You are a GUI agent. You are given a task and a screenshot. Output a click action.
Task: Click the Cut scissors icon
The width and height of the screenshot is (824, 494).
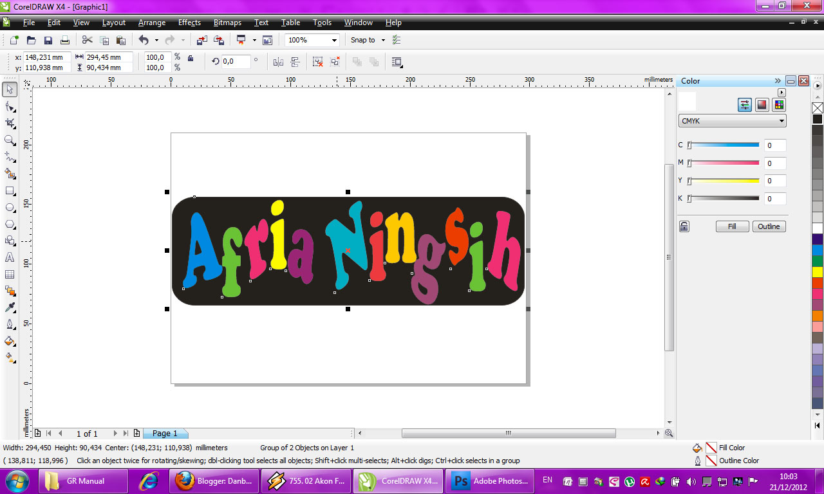point(88,40)
